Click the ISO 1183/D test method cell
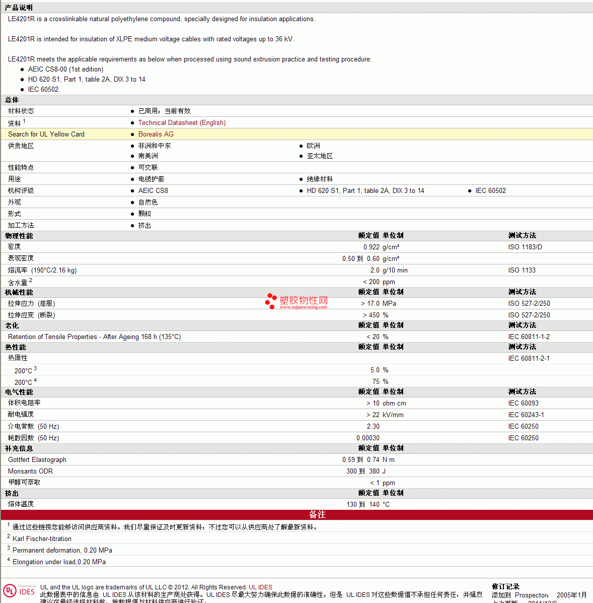The width and height of the screenshot is (593, 603). tap(525, 247)
